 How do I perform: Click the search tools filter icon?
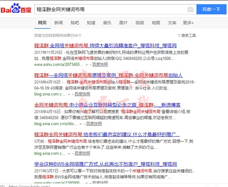(x=179, y=36)
